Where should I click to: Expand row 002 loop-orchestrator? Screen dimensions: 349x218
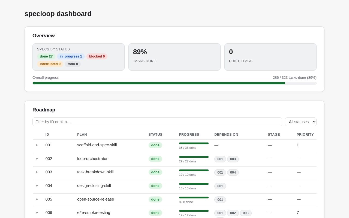click(x=37, y=159)
